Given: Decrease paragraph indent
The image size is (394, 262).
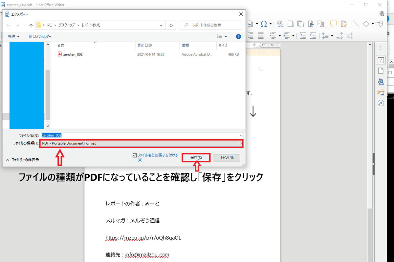Looking at the screenshot, I should (313, 35).
